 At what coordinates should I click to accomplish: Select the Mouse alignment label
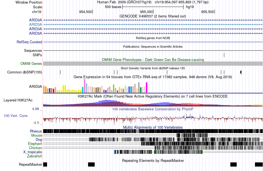pyautogui.click(x=37, y=136)
